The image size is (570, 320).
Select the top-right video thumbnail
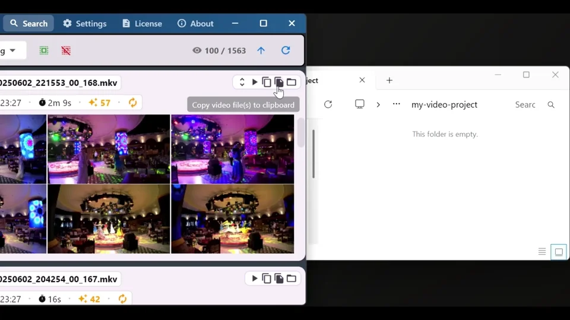coord(232,149)
